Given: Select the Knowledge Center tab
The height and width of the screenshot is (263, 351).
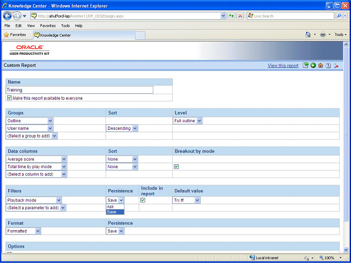Looking at the screenshot, I should tap(84, 35).
